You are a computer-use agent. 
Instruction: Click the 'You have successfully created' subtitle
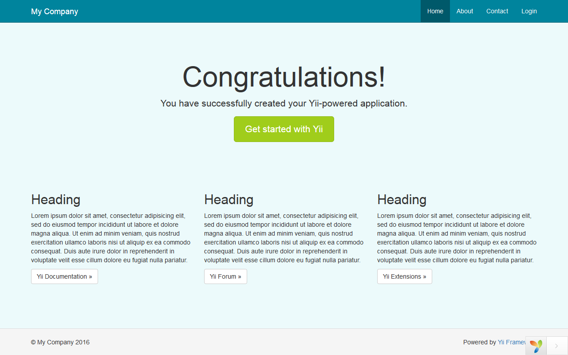pos(284,103)
